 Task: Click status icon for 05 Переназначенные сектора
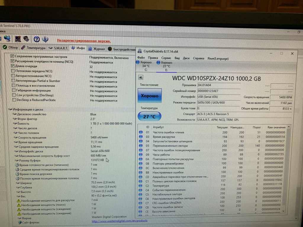coord(141,145)
